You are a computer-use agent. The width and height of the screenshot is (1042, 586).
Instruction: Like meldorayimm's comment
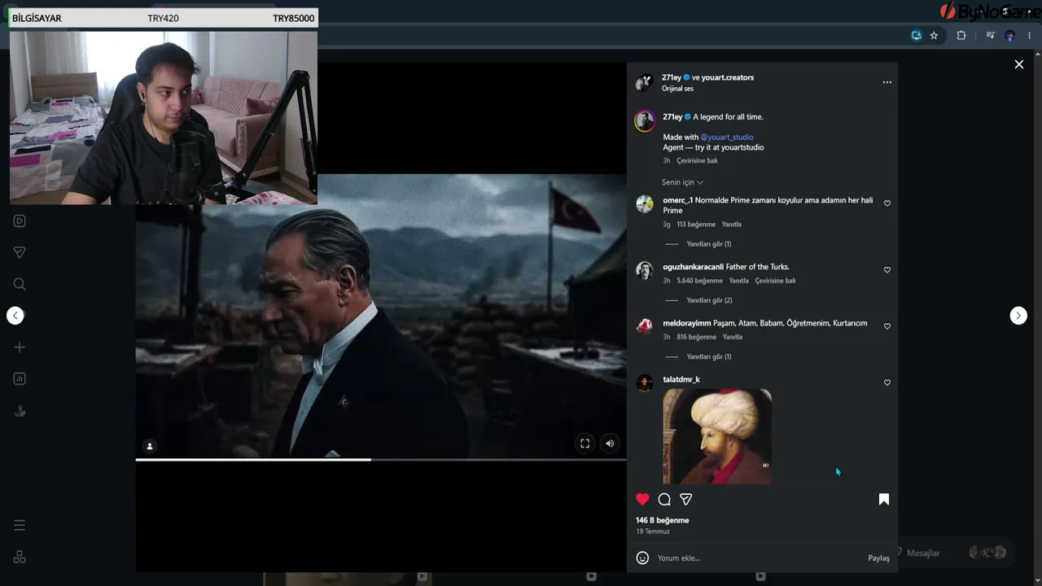tap(887, 326)
